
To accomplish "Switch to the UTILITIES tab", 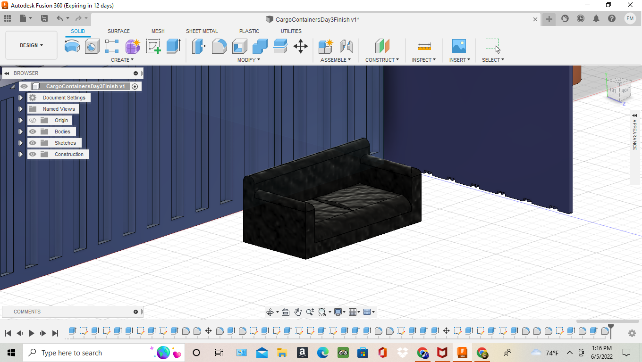I will click(291, 31).
